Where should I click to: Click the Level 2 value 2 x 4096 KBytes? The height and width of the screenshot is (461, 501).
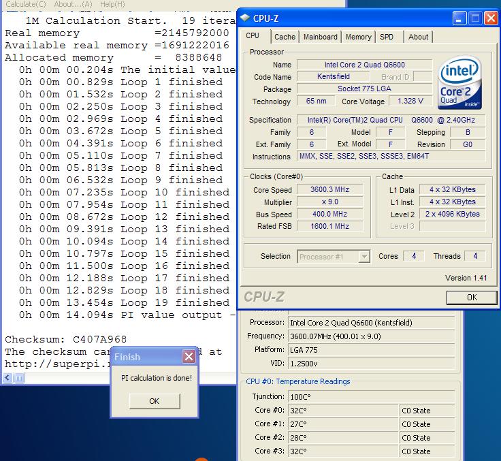(x=453, y=214)
